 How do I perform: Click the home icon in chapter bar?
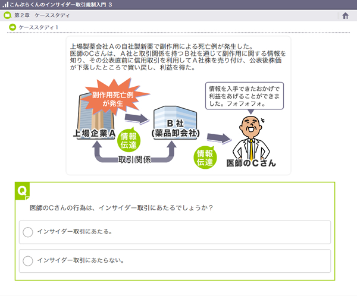(345, 15)
